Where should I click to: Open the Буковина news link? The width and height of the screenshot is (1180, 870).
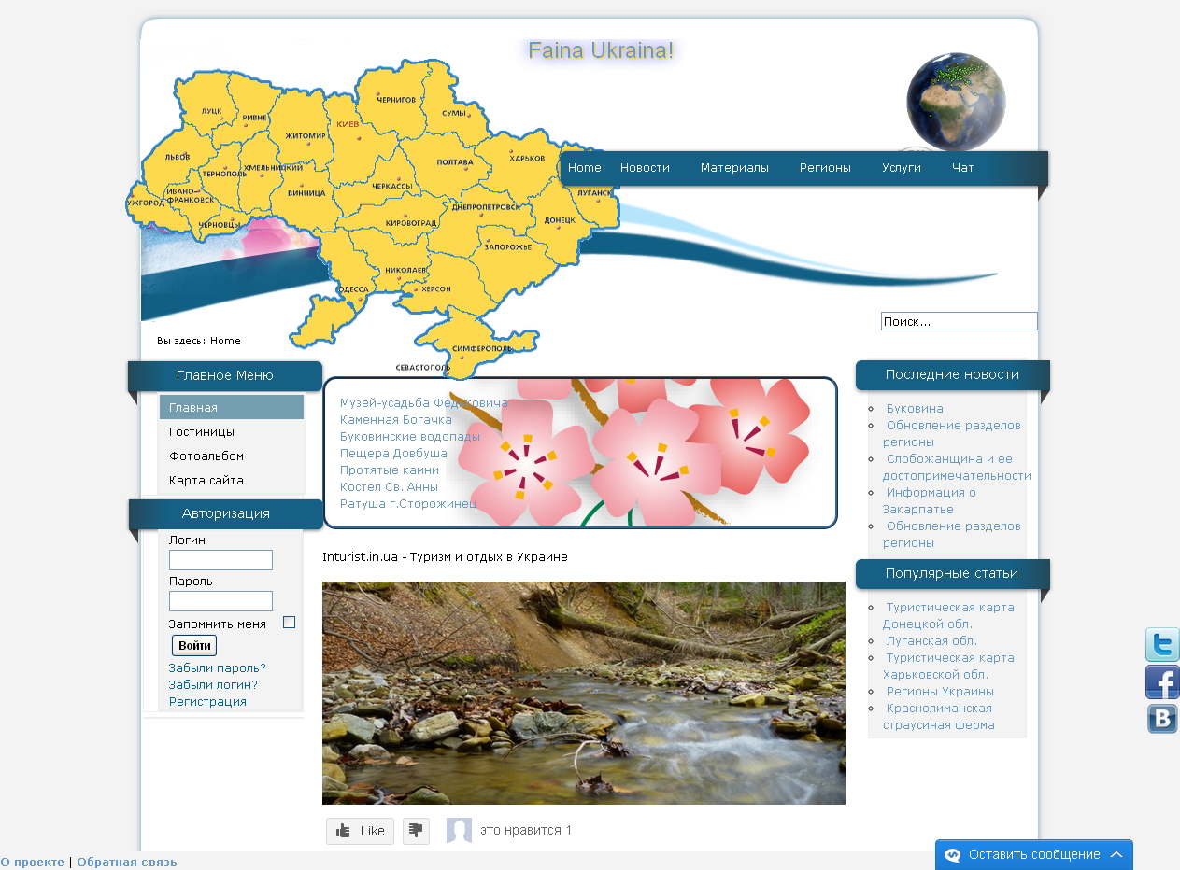915,409
